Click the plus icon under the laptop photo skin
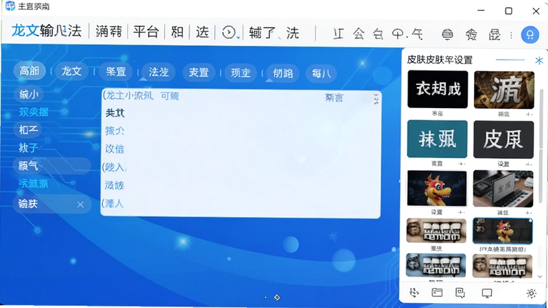The width and height of the screenshot is (548, 308). pos(528,212)
